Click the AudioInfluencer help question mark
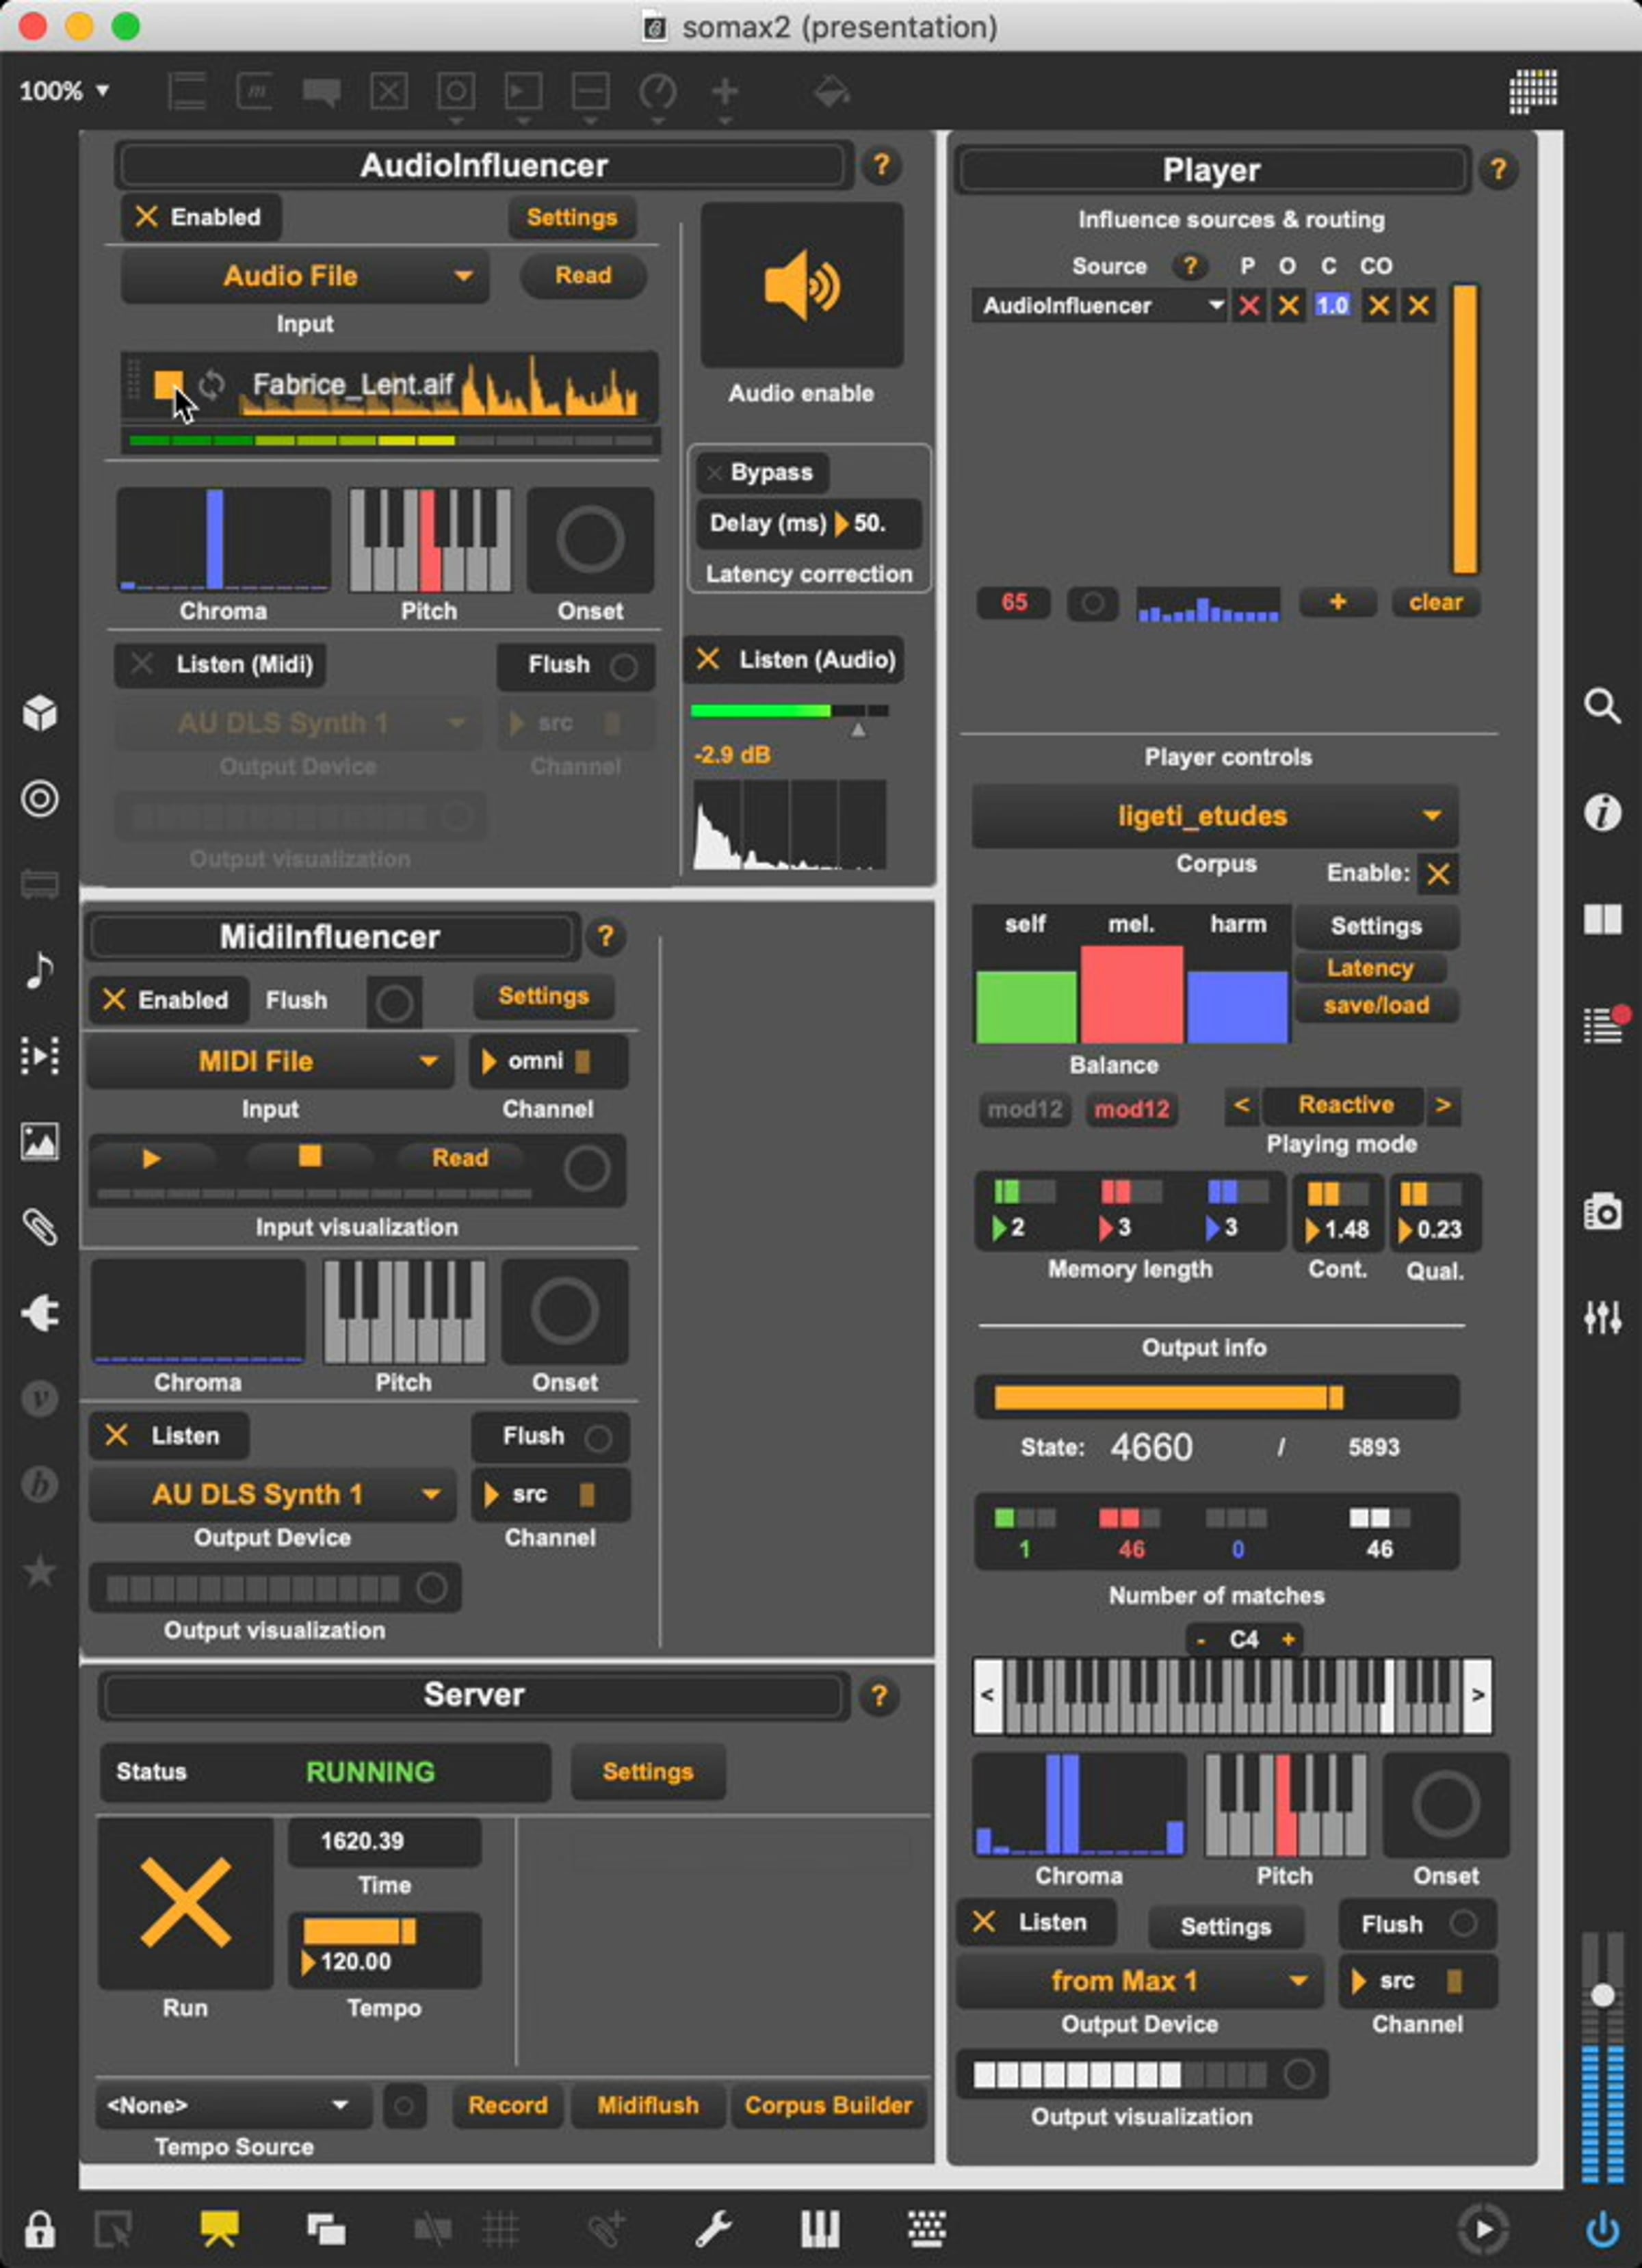Image resolution: width=1642 pixels, height=2268 pixels. point(881,165)
